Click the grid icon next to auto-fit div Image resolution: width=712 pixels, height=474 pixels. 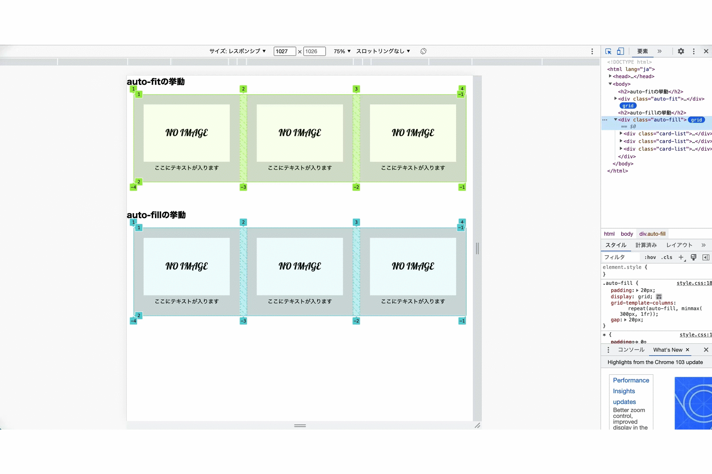[x=626, y=105]
